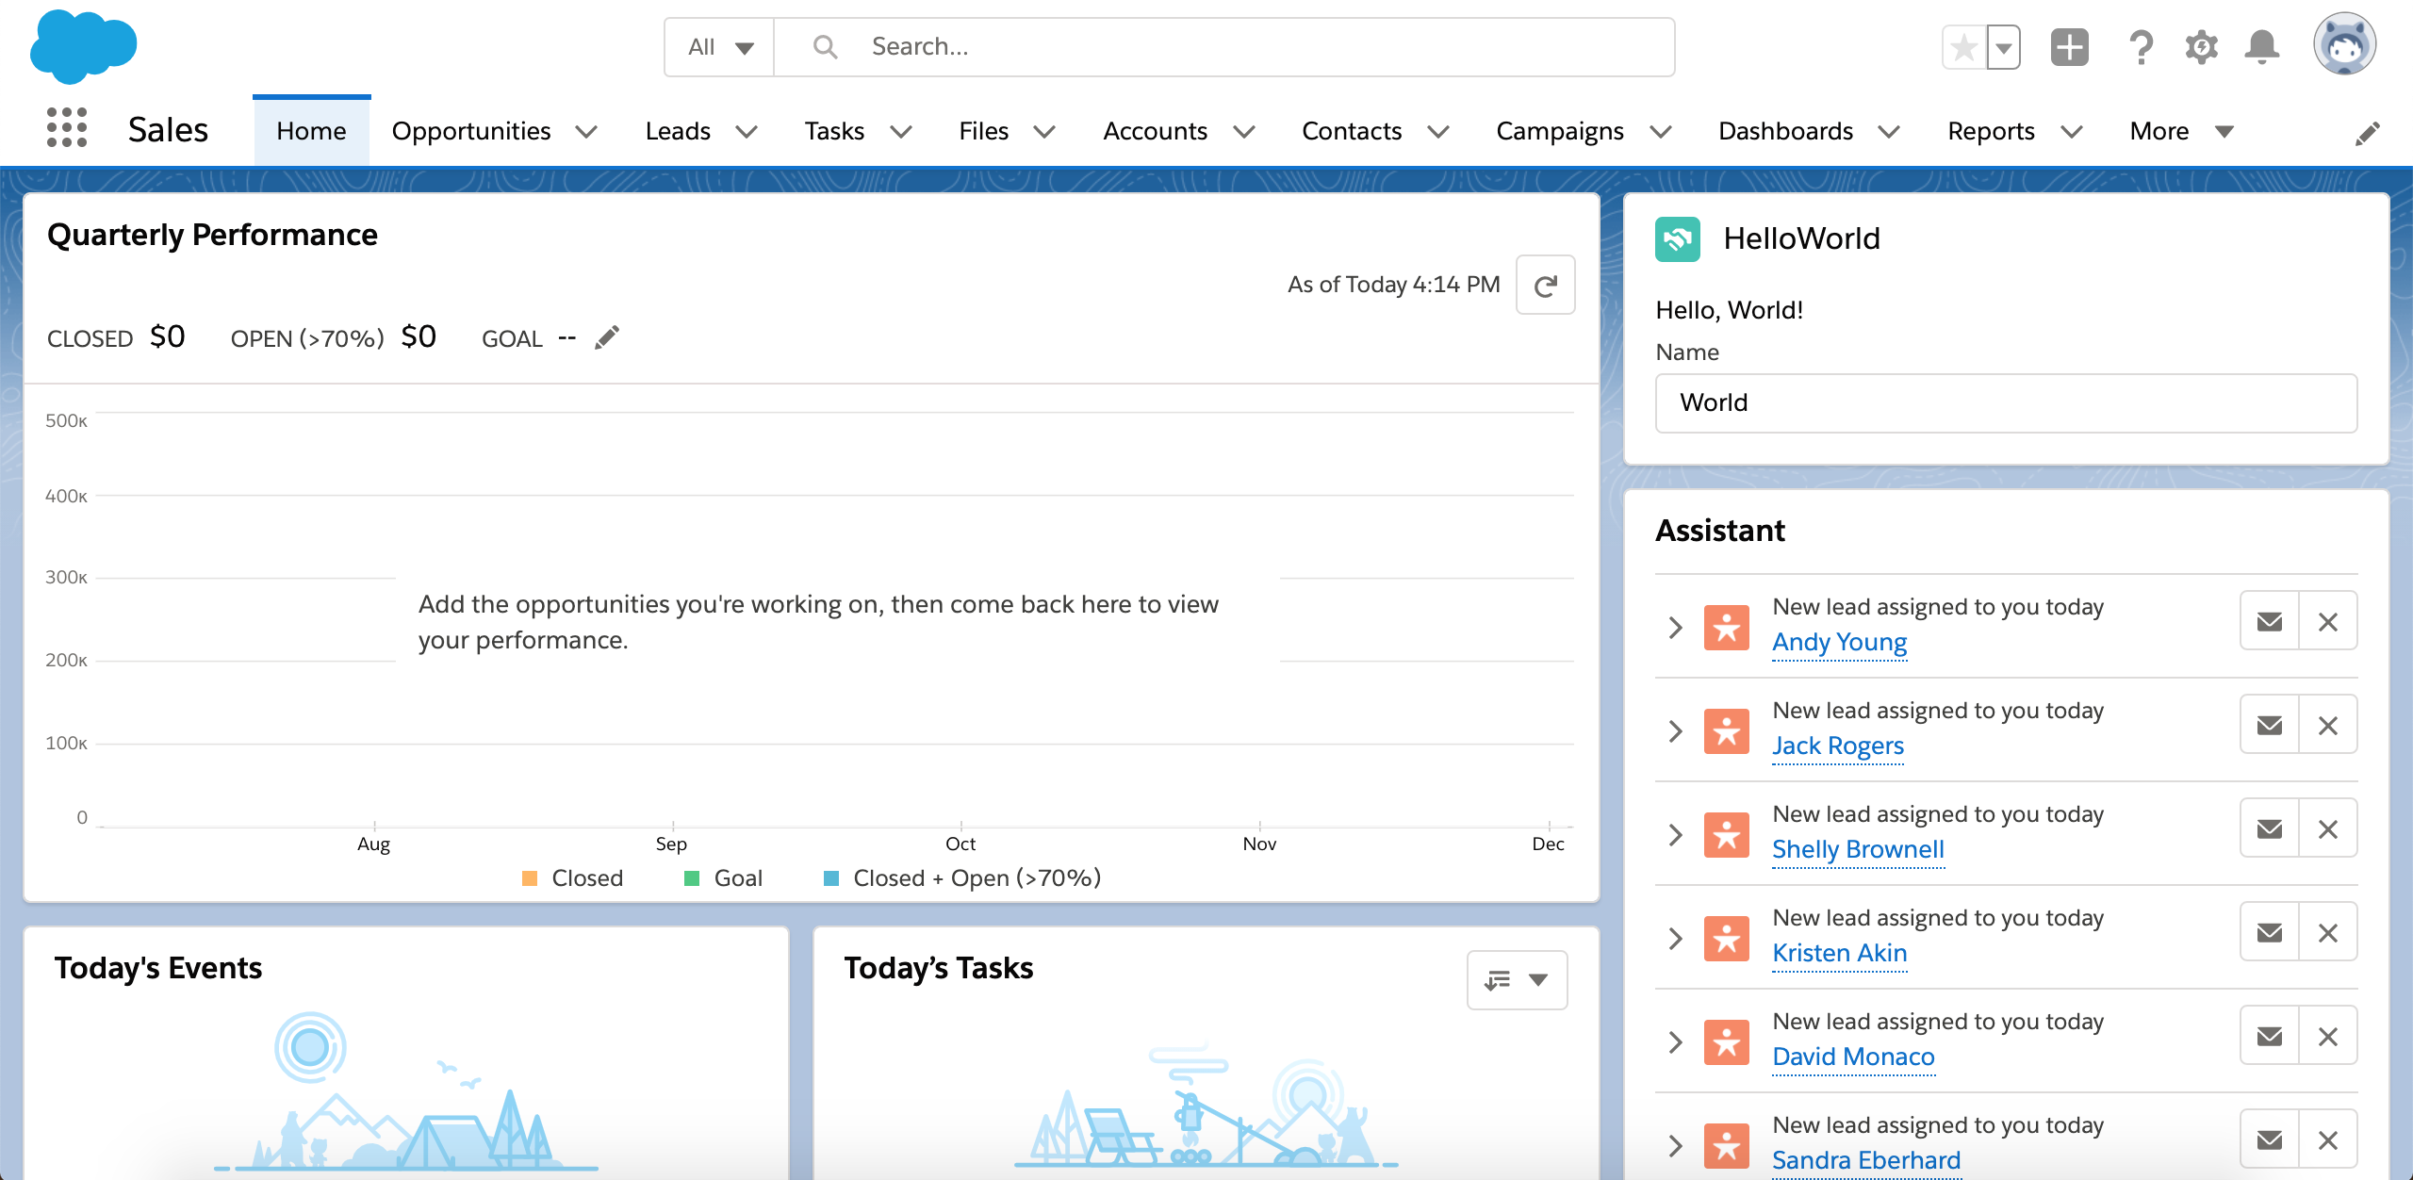Go to the Campaigns tab

coord(1560,131)
